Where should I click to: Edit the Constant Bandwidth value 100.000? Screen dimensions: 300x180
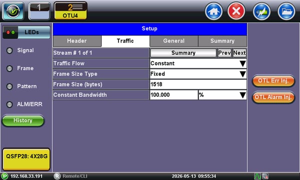[x=173, y=95]
